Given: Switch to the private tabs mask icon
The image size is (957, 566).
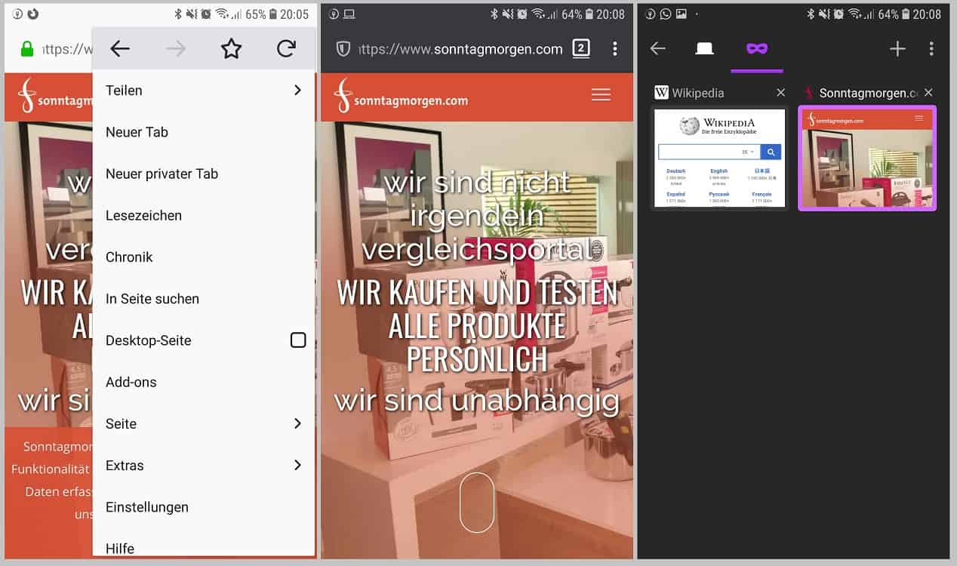Looking at the screenshot, I should [757, 49].
